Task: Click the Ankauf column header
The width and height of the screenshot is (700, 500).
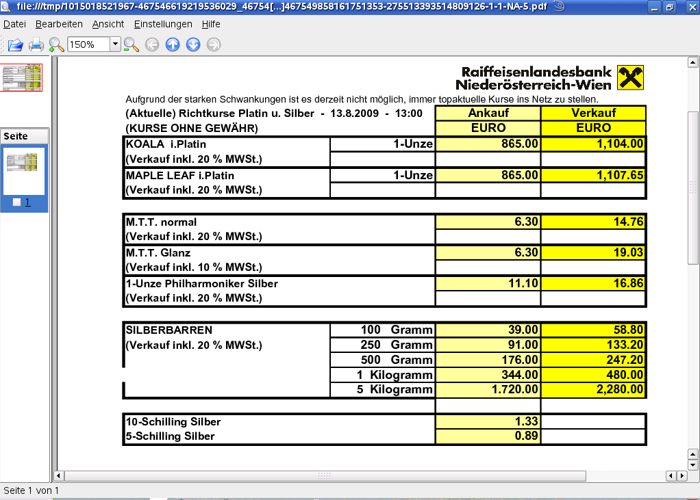Action: click(x=488, y=113)
